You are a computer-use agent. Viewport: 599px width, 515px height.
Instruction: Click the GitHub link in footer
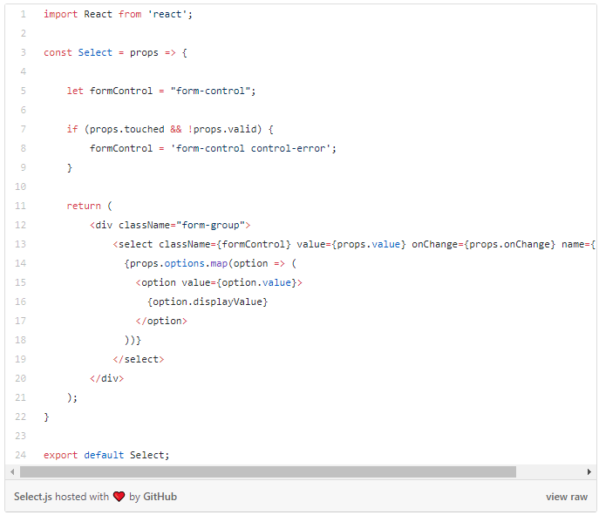pyautogui.click(x=160, y=497)
